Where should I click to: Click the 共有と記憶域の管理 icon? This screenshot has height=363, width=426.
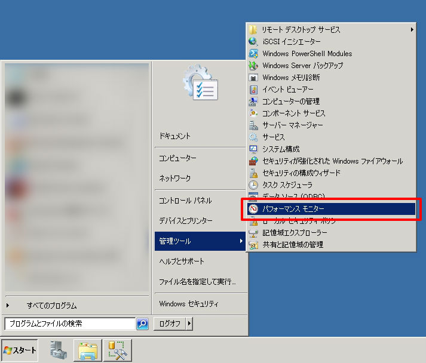(x=253, y=245)
